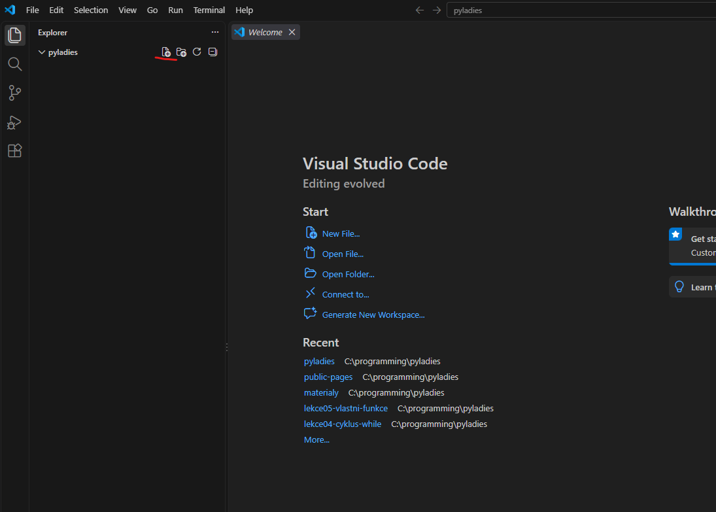Collapse the pyladies folder section
The image size is (716, 512).
tap(42, 52)
